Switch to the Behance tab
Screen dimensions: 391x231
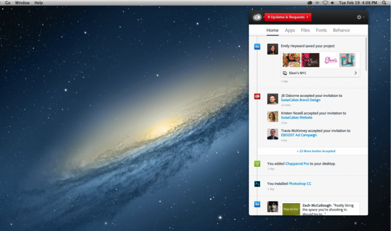341,30
